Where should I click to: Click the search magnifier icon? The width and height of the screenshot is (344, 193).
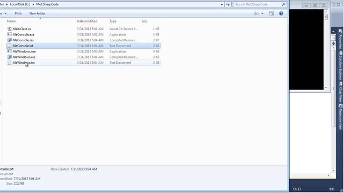point(283,4)
